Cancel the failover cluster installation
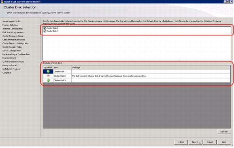Screen dimensions: 234x148 click(x=210, y=142)
